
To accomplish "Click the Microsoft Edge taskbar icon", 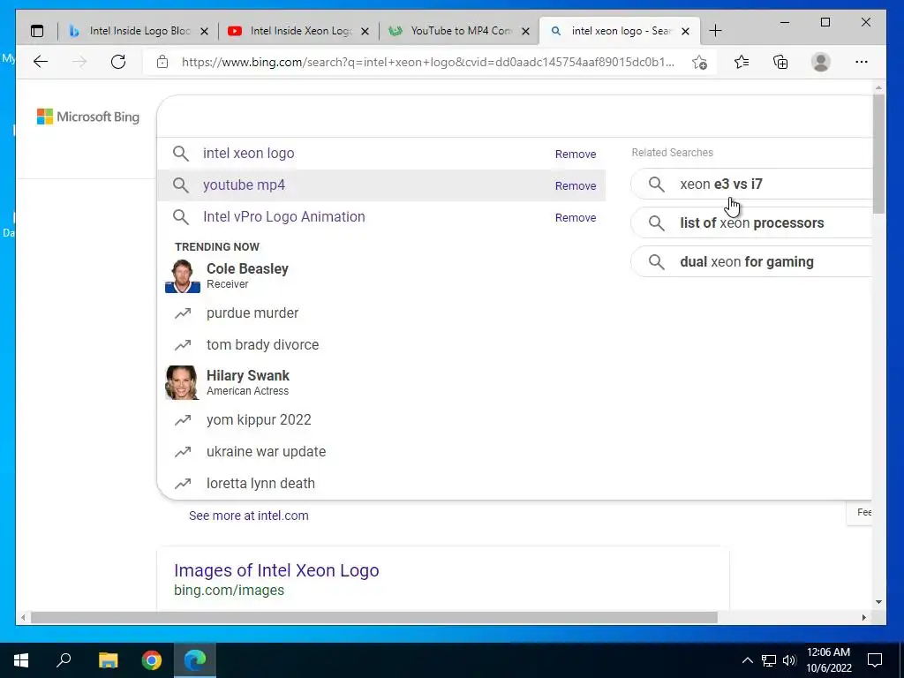I will click(195, 660).
